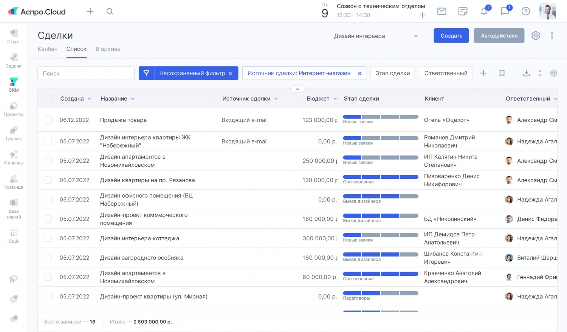Switch to the Канбан tab
The width and height of the screenshot is (567, 332).
(x=48, y=49)
